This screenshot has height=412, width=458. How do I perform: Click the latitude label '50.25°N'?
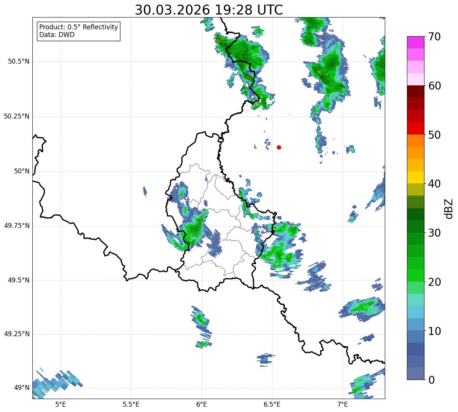coord(17,117)
